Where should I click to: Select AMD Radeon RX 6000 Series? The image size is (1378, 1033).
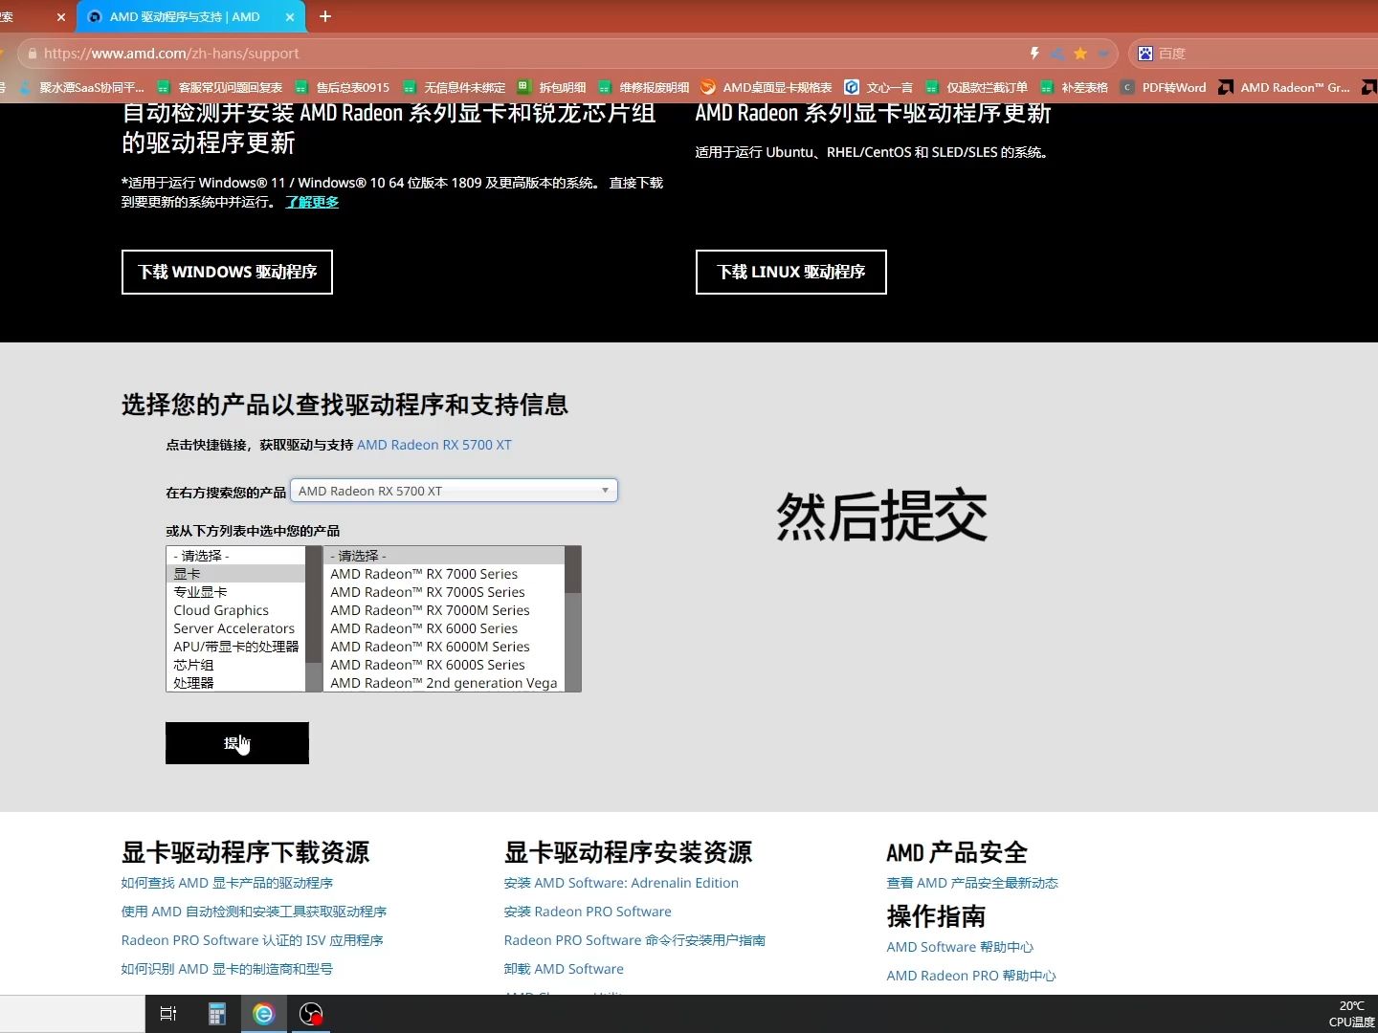point(444,628)
